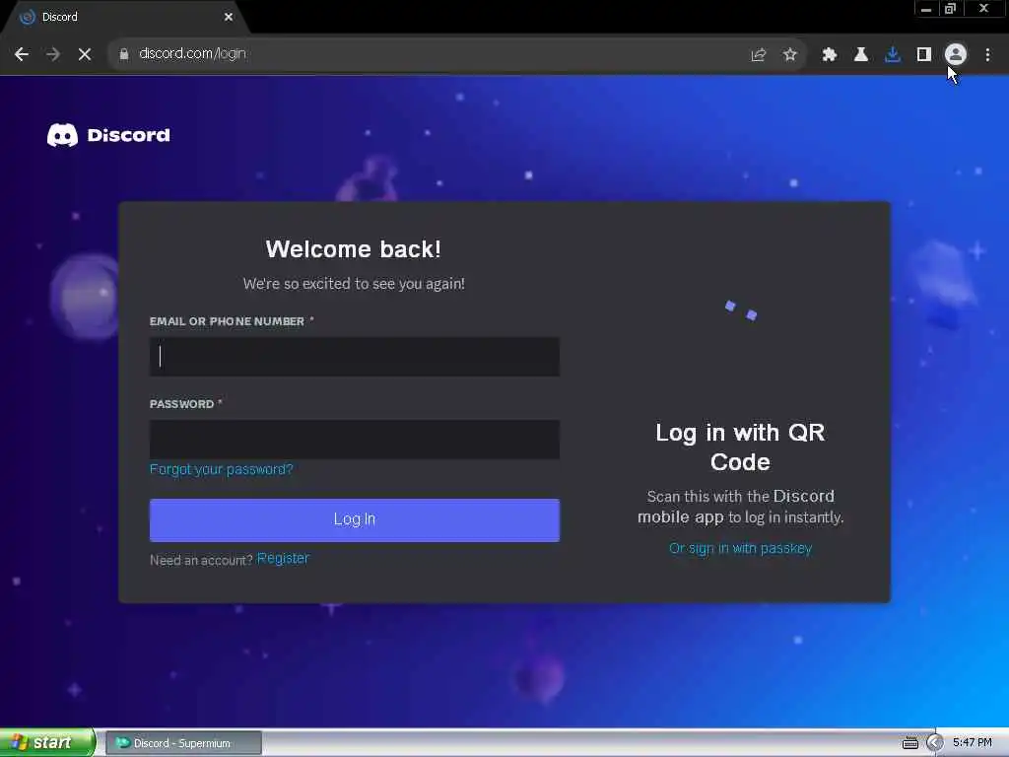Stop page loading with the X button
1009x757 pixels.
[x=85, y=54]
